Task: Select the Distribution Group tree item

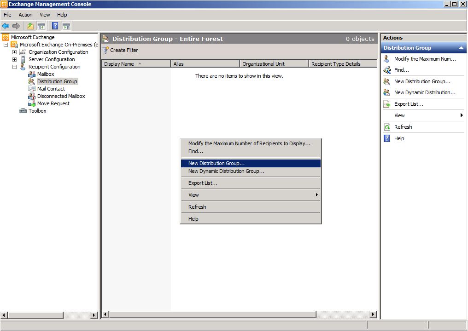Action: tap(57, 81)
